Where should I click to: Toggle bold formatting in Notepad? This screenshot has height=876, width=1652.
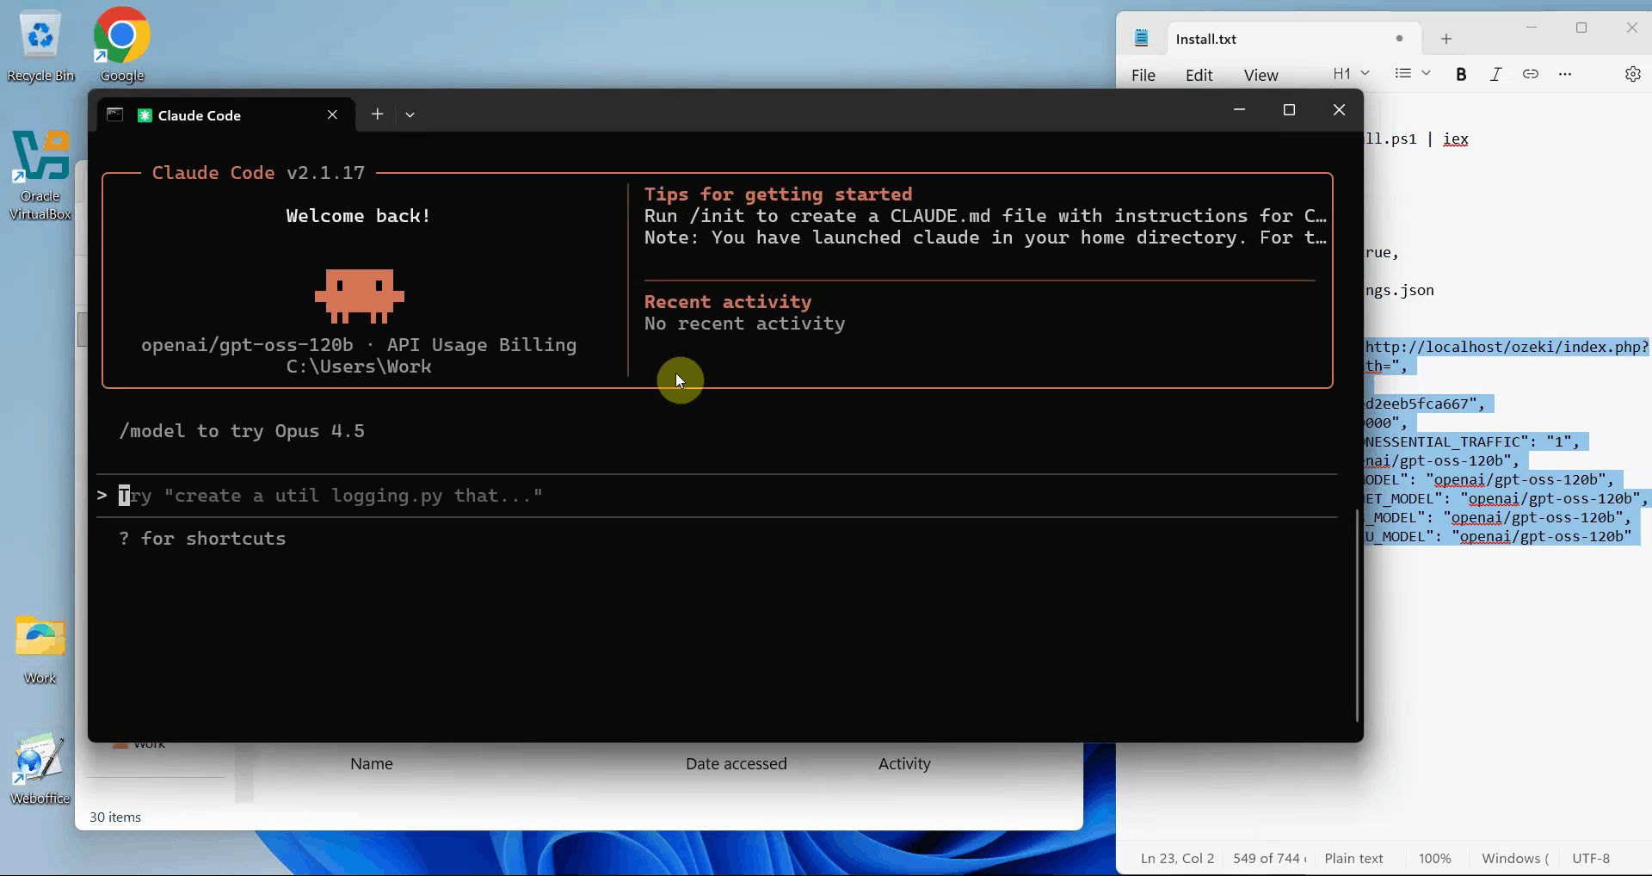tap(1461, 74)
